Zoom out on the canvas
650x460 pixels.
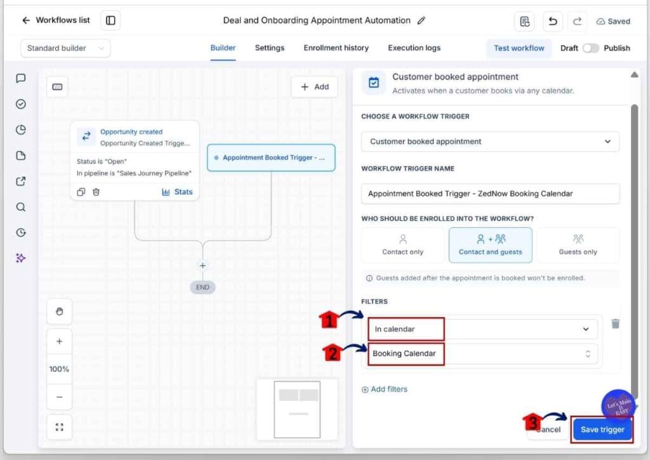tap(59, 397)
